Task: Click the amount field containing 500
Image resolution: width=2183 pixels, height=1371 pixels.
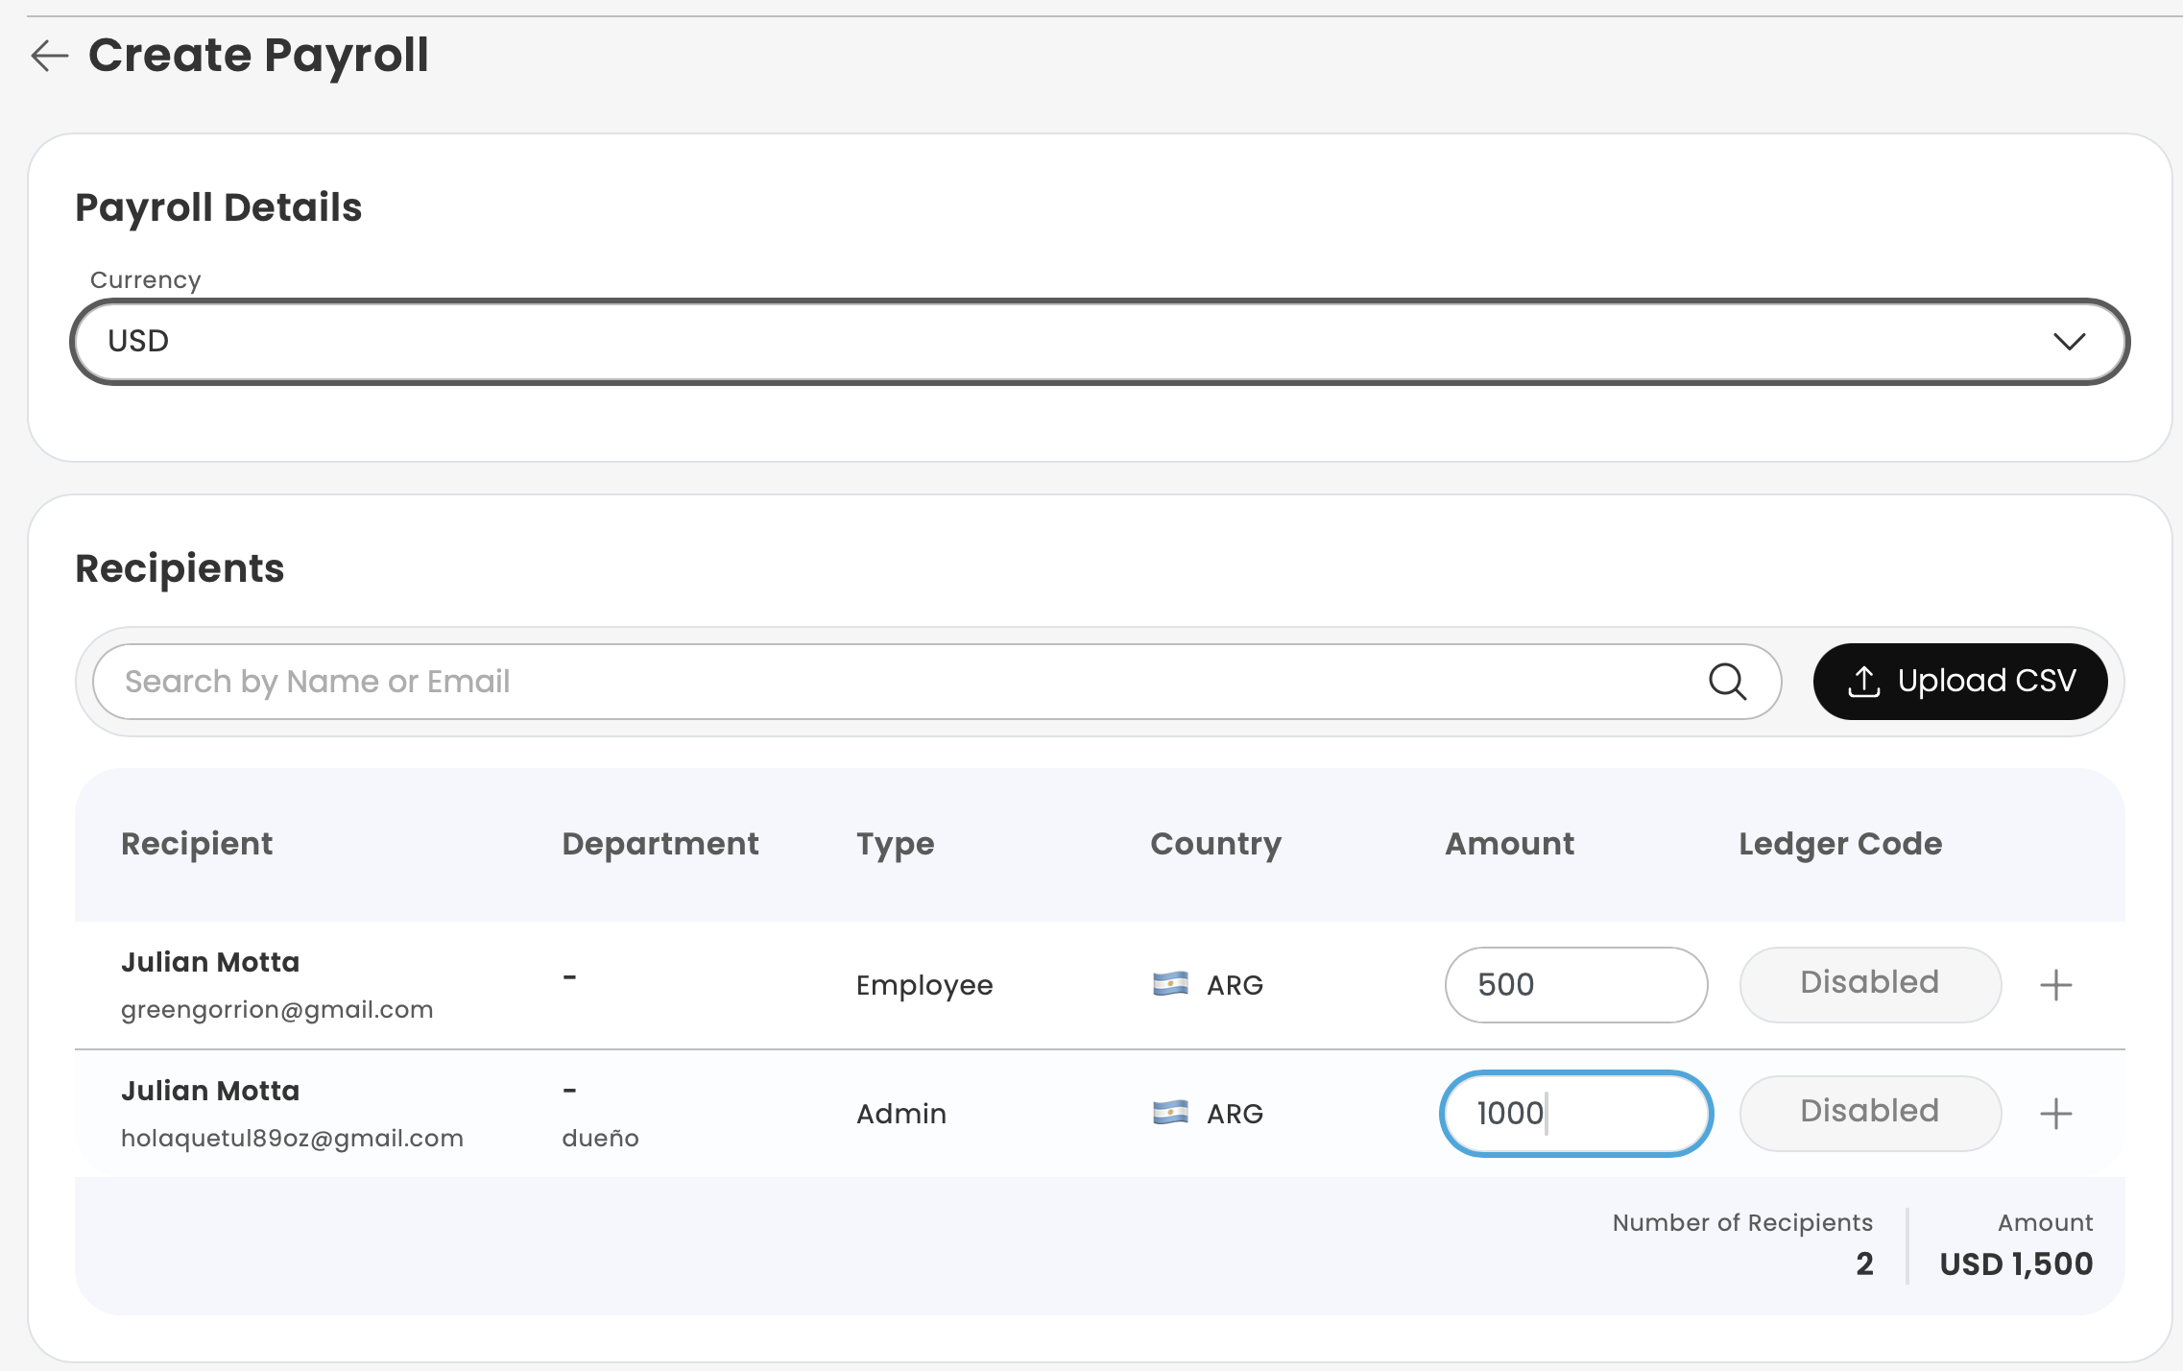Action: [1575, 985]
